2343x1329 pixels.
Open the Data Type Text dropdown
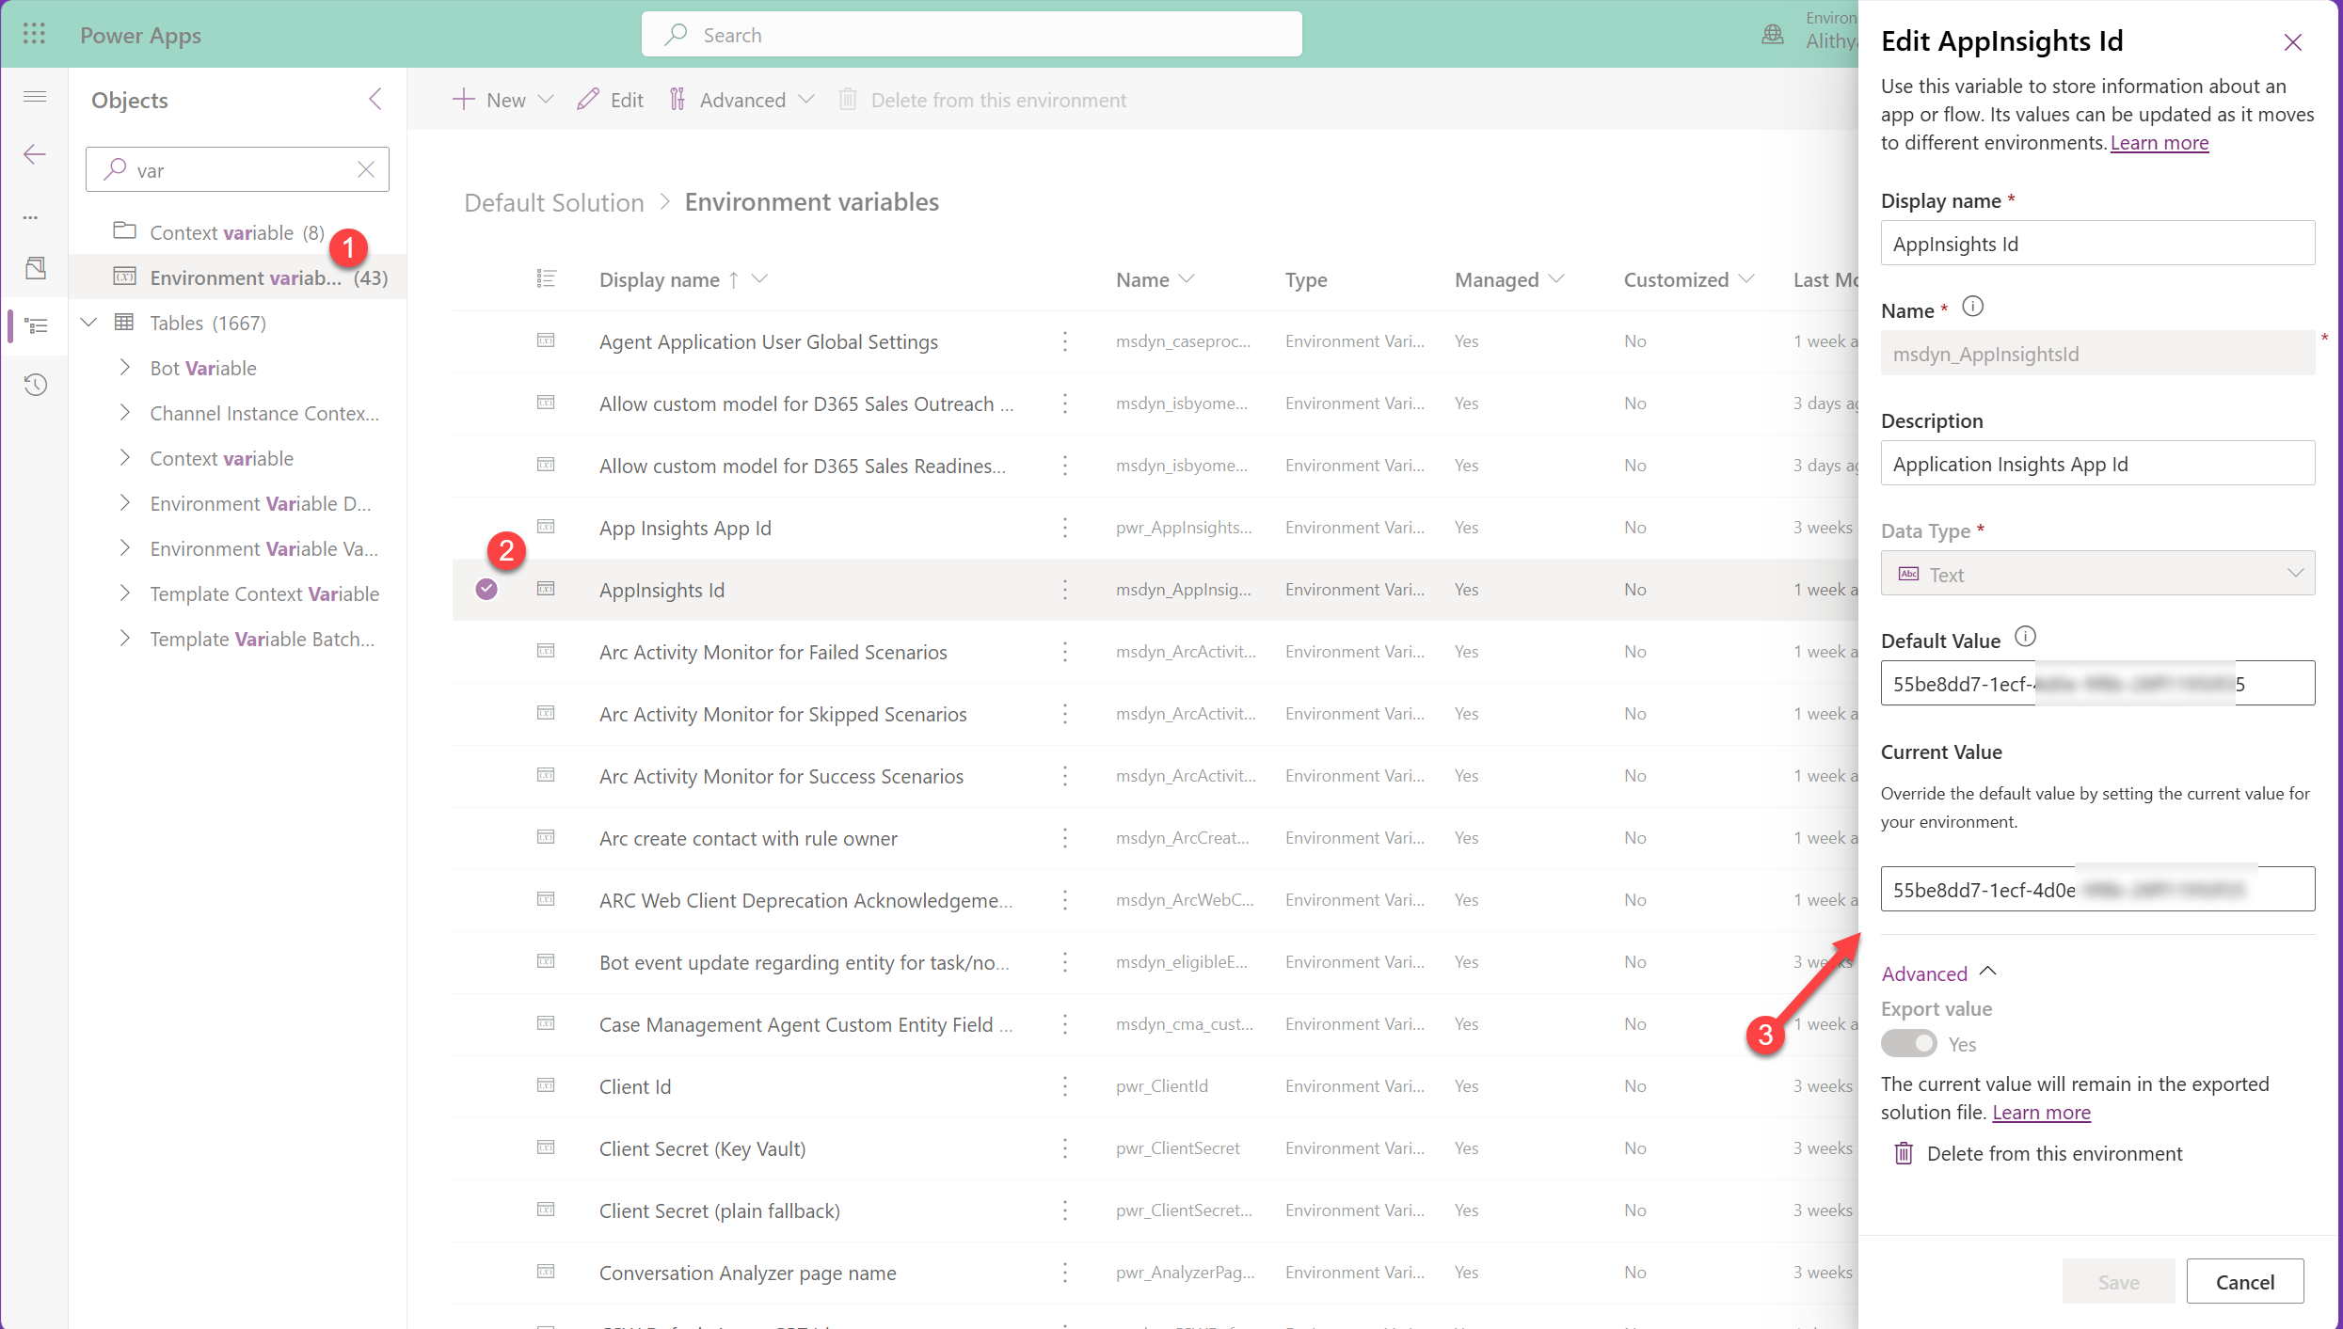2096,574
